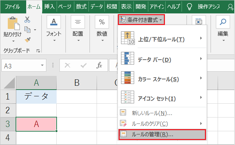
Task: Click the pink cell containing A
Action: [x=36, y=124]
